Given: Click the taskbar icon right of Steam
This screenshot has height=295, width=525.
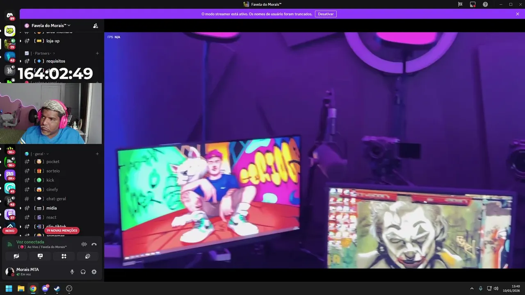Looking at the screenshot, I should point(69,288).
